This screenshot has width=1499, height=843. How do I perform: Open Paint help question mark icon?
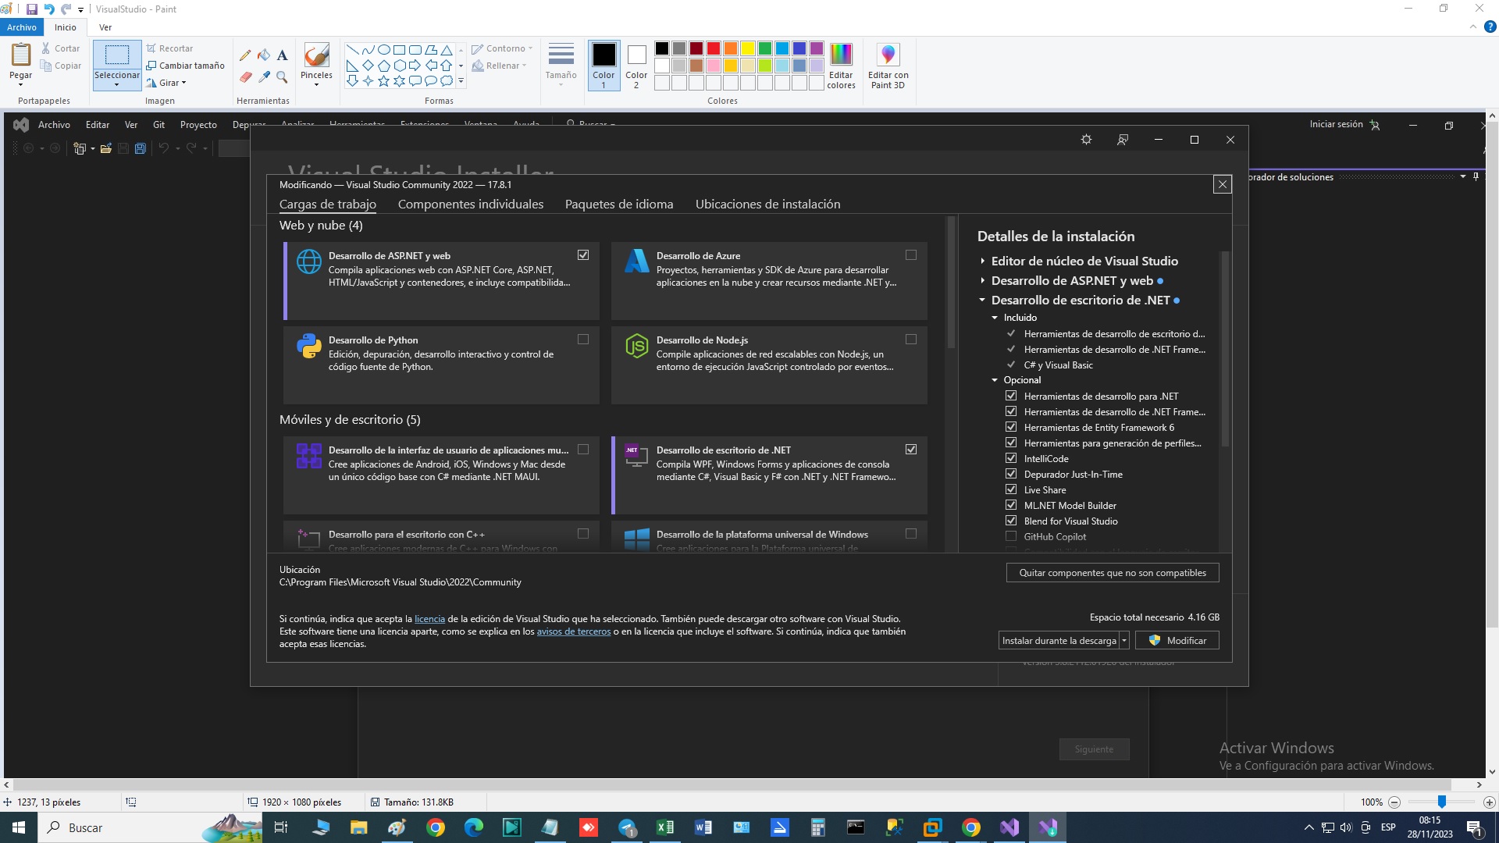1490,27
